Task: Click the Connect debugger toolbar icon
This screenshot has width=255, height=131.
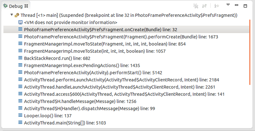Action: pos(204,6)
